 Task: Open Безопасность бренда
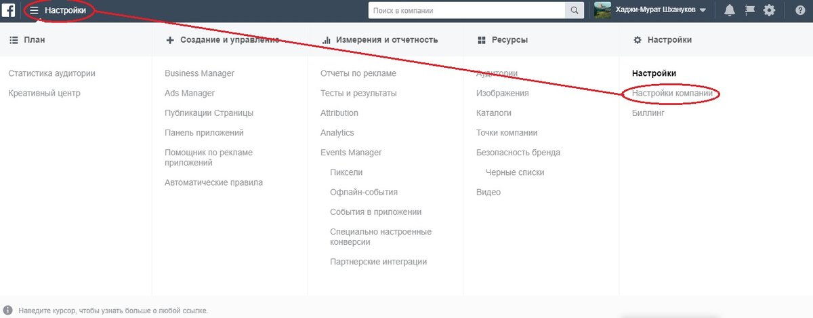pos(518,153)
